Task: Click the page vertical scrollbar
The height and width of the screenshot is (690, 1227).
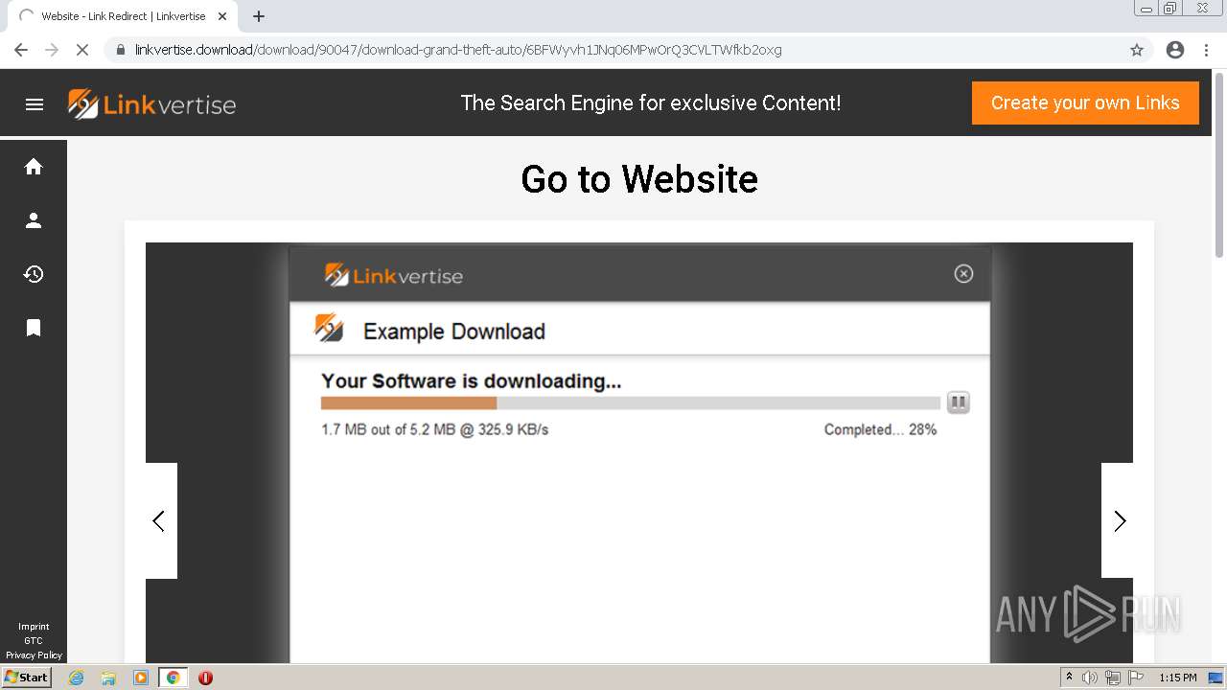Action: (x=1219, y=166)
